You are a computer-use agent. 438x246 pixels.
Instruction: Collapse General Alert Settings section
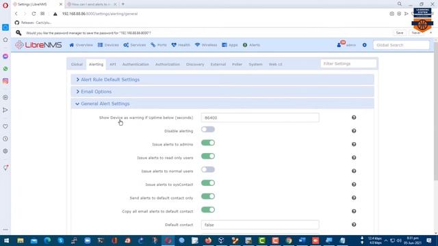[222, 103]
